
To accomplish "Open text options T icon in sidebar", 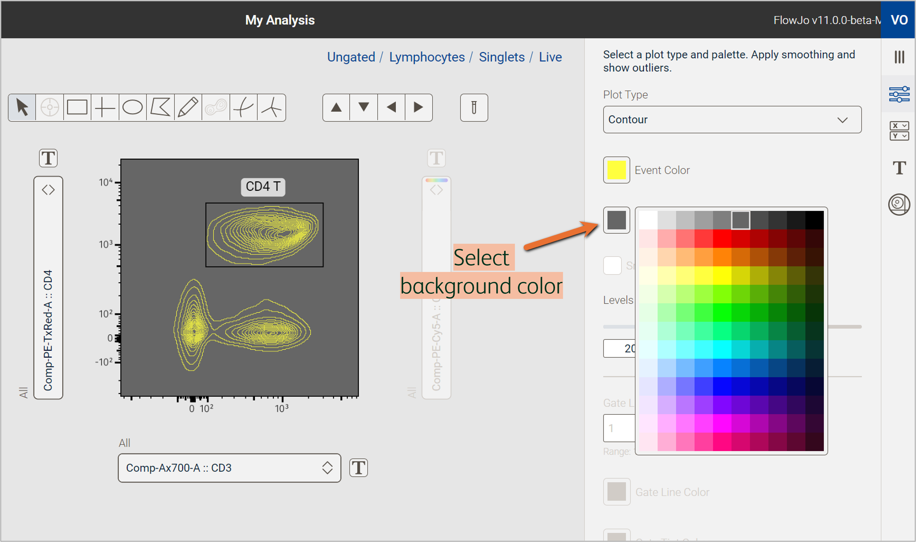I will click(x=899, y=168).
